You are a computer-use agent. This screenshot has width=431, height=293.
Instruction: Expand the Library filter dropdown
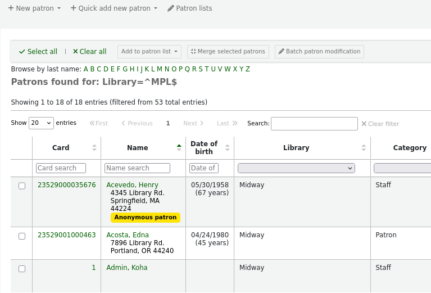pyautogui.click(x=296, y=168)
